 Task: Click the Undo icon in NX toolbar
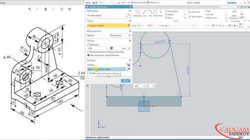point(100,3)
